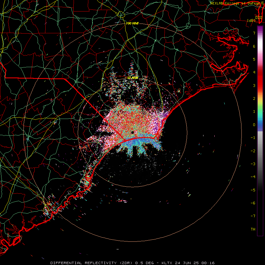Screen dimensions: 265x265
Task: Click the 4 value on the color scale
Action: [x=254, y=72]
